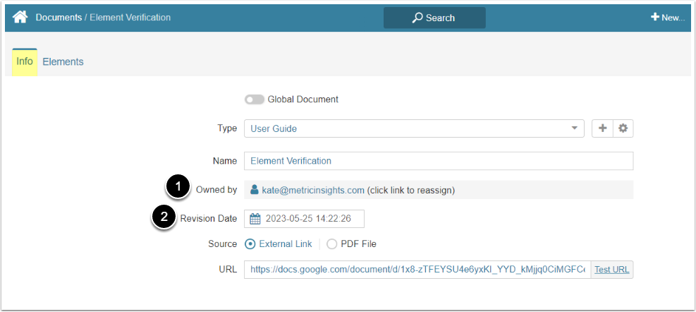Switch to the Info tab
Screen dimensions: 696x312
click(x=25, y=61)
